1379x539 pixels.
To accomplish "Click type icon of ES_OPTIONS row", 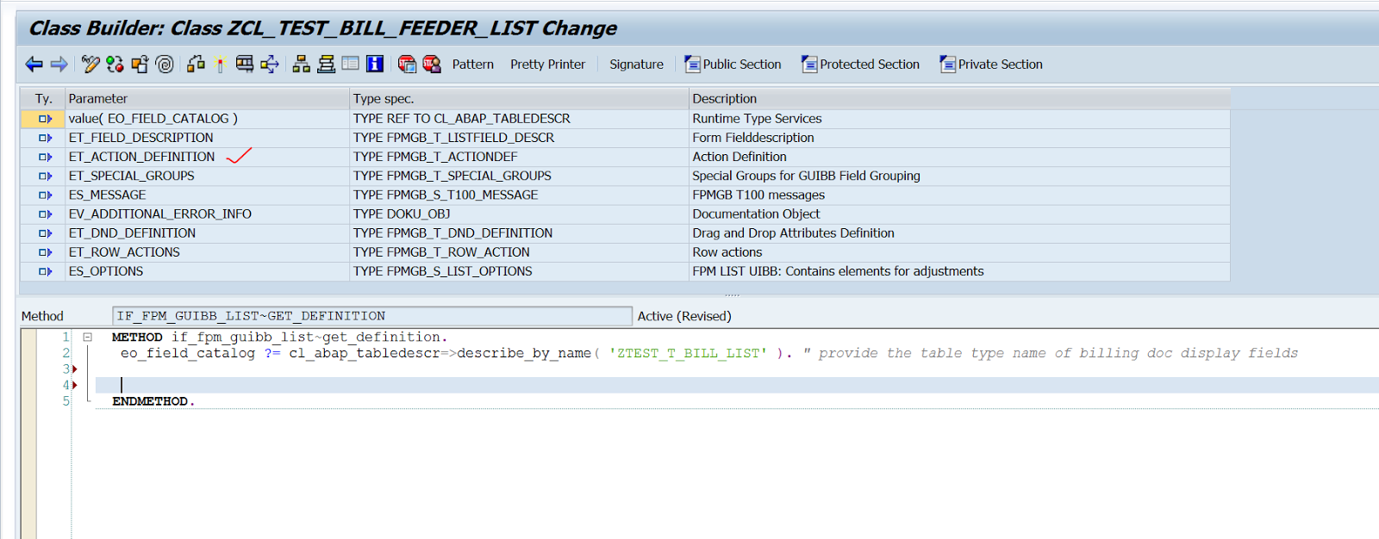I will [45, 271].
